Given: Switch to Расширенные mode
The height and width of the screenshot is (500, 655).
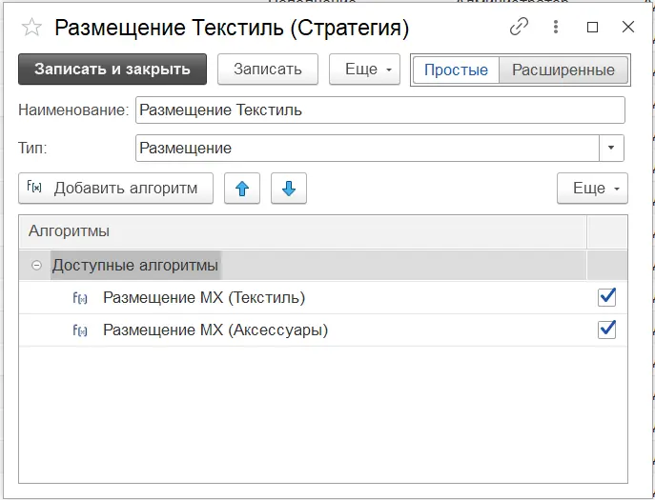Looking at the screenshot, I should click(563, 70).
